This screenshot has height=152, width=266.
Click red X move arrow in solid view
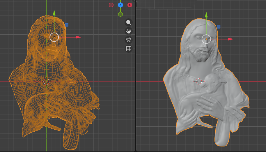tap(230, 39)
